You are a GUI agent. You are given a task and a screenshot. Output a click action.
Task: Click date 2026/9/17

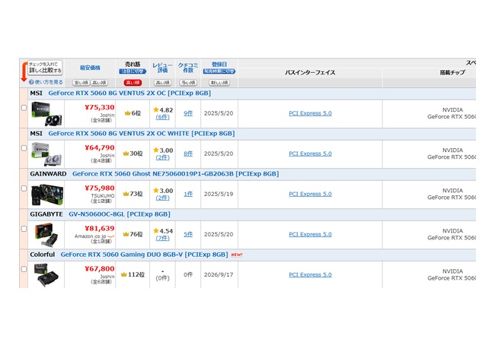[219, 274]
